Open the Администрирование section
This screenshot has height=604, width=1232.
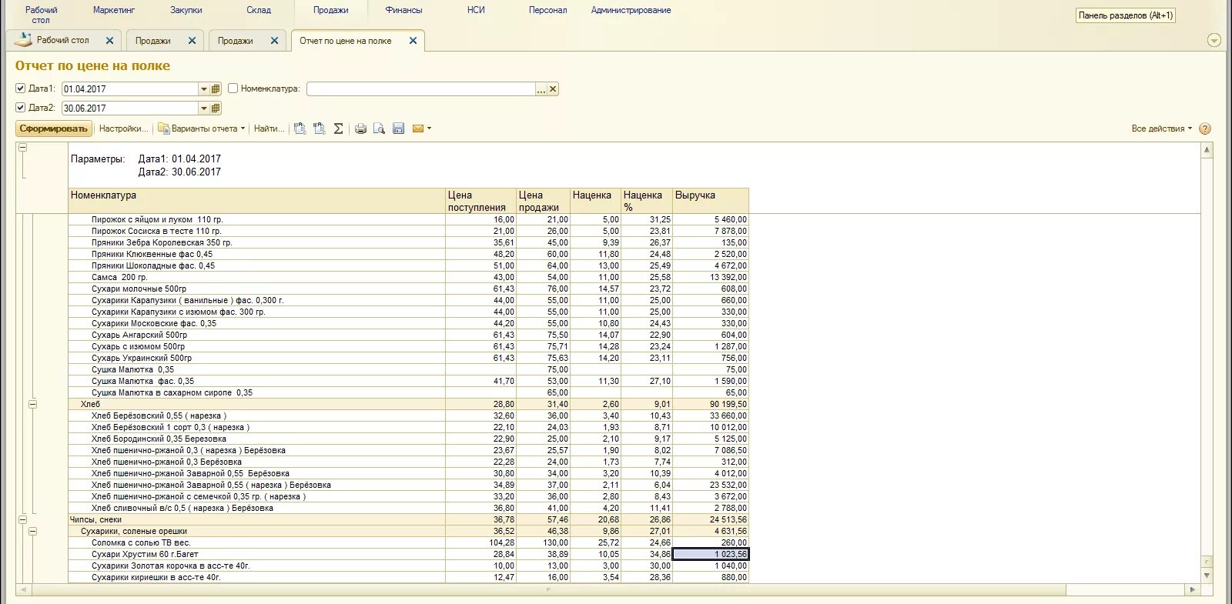pos(631,10)
